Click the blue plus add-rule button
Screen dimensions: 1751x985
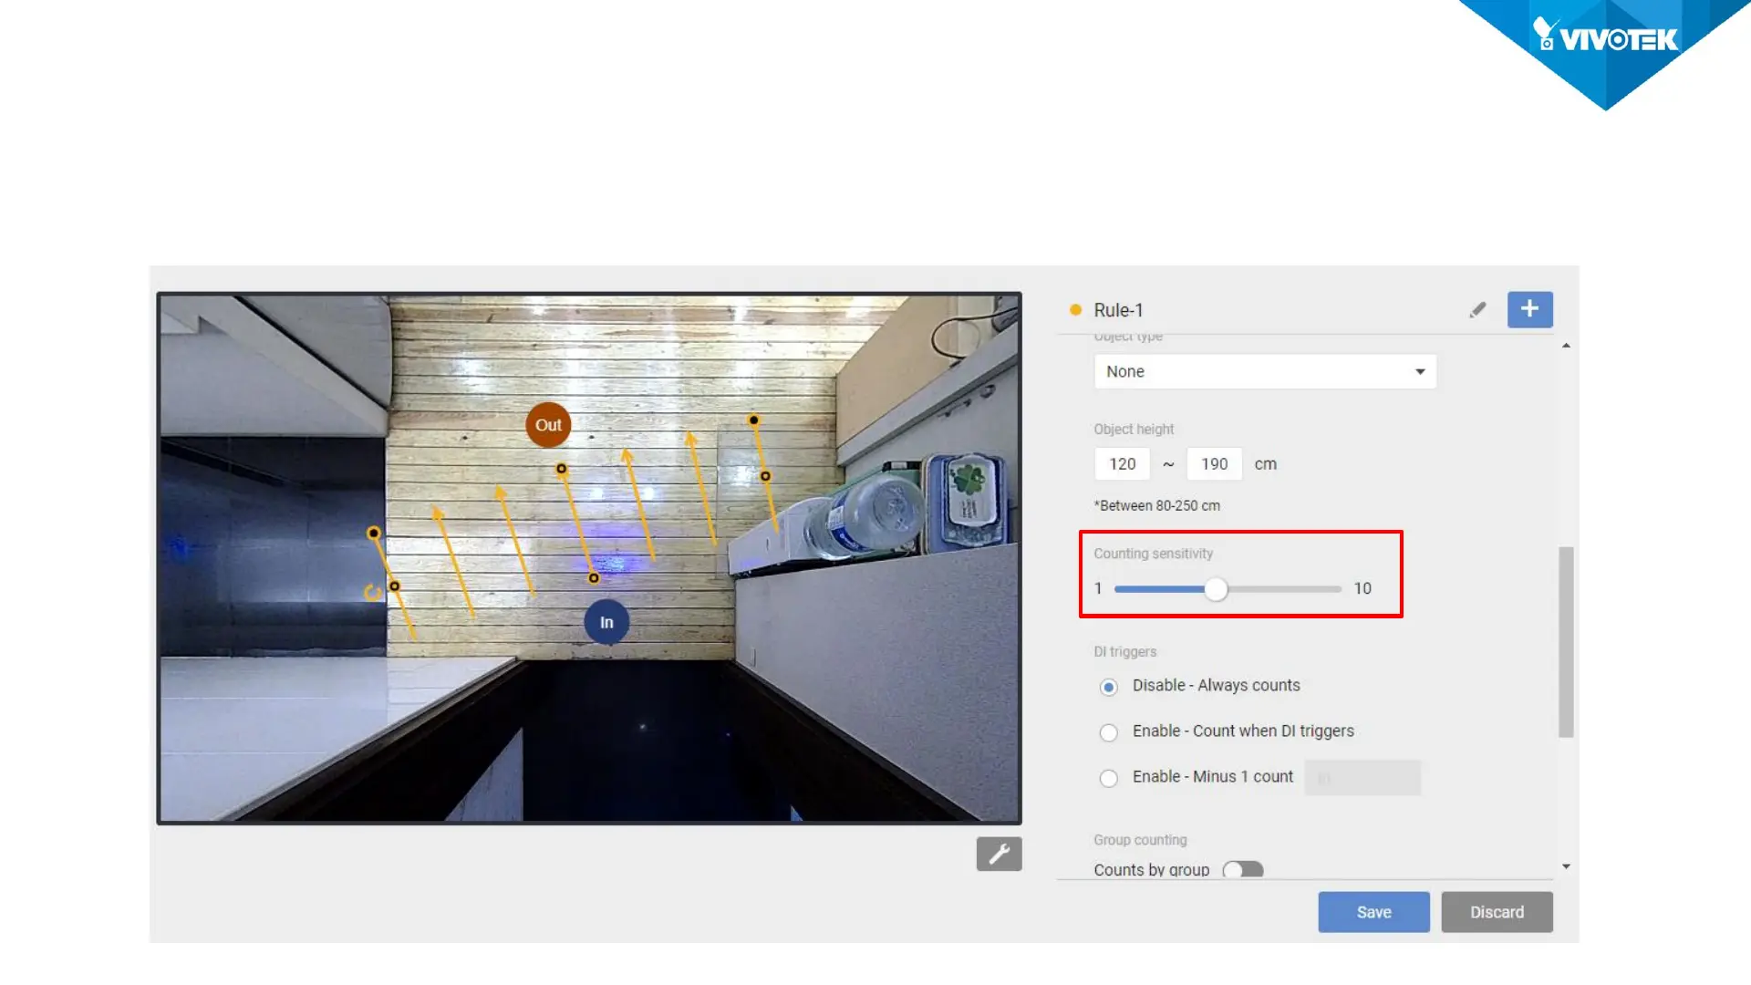pyautogui.click(x=1529, y=309)
